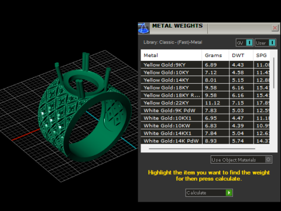Select the White Gold:10KW row
281x211 pixels.
click(205, 126)
